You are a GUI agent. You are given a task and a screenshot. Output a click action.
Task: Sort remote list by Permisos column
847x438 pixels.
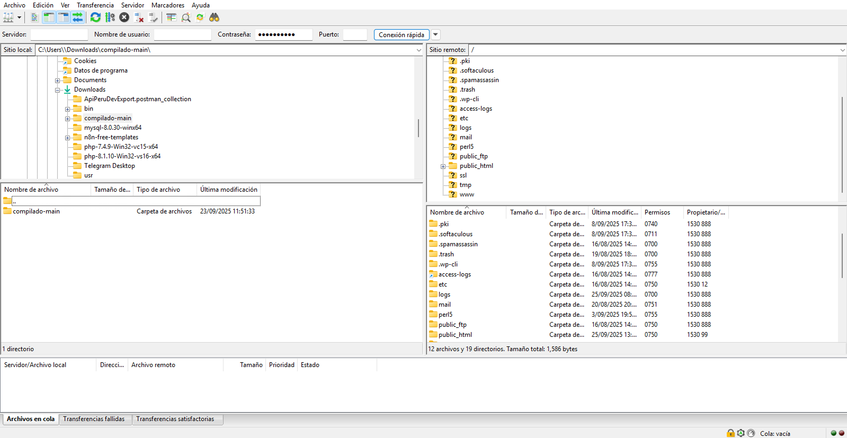[x=662, y=212]
